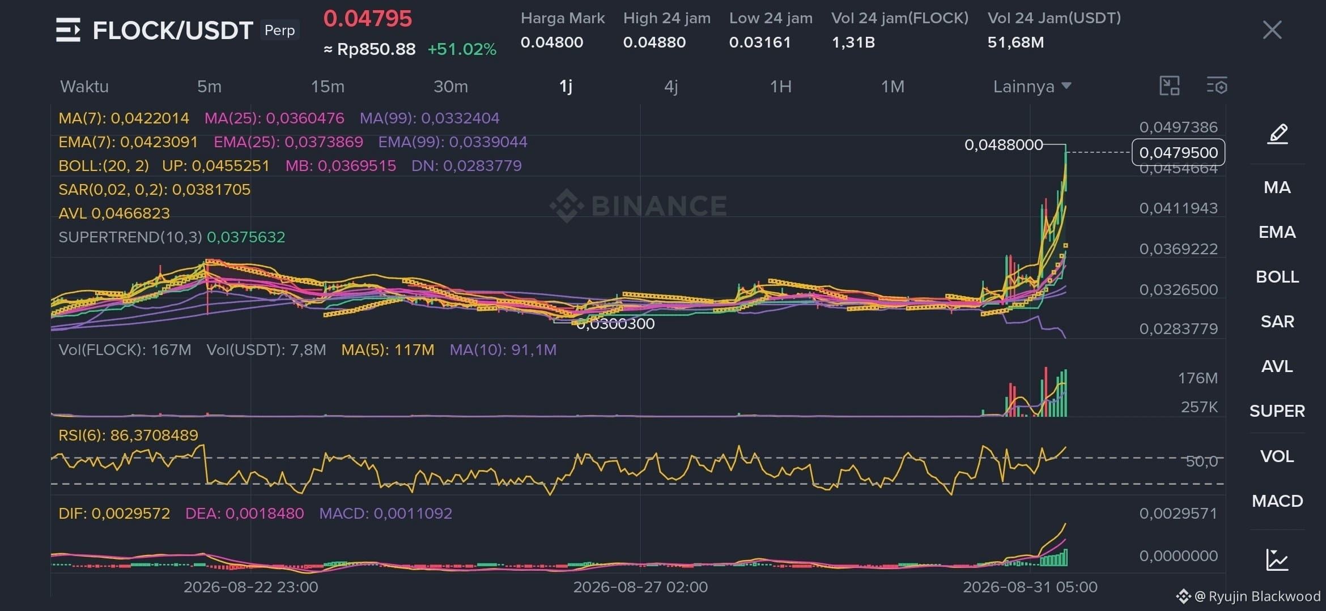The height and width of the screenshot is (611, 1326).
Task: Click the Perp contract label
Action: pos(280,30)
